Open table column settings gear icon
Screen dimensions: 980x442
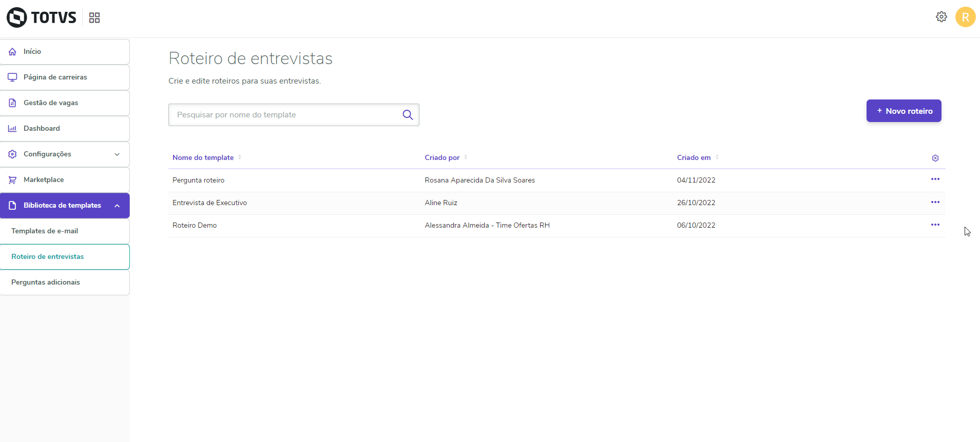click(x=935, y=158)
